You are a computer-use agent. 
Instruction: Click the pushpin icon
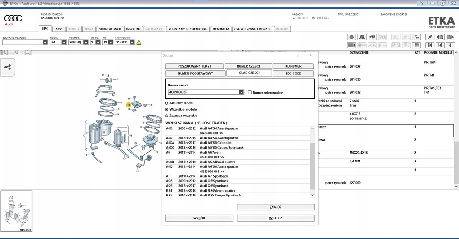430,37
